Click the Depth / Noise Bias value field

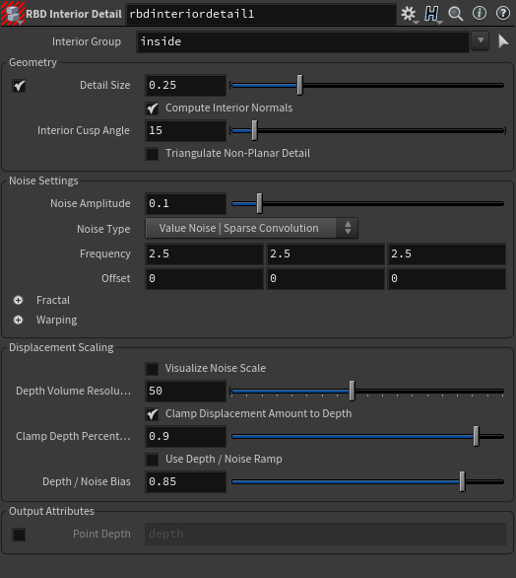coord(185,481)
